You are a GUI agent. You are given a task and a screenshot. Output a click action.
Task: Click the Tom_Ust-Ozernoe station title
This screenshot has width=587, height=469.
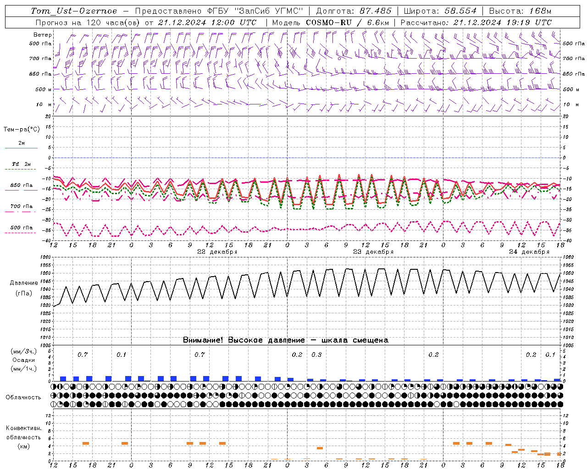coord(74,11)
